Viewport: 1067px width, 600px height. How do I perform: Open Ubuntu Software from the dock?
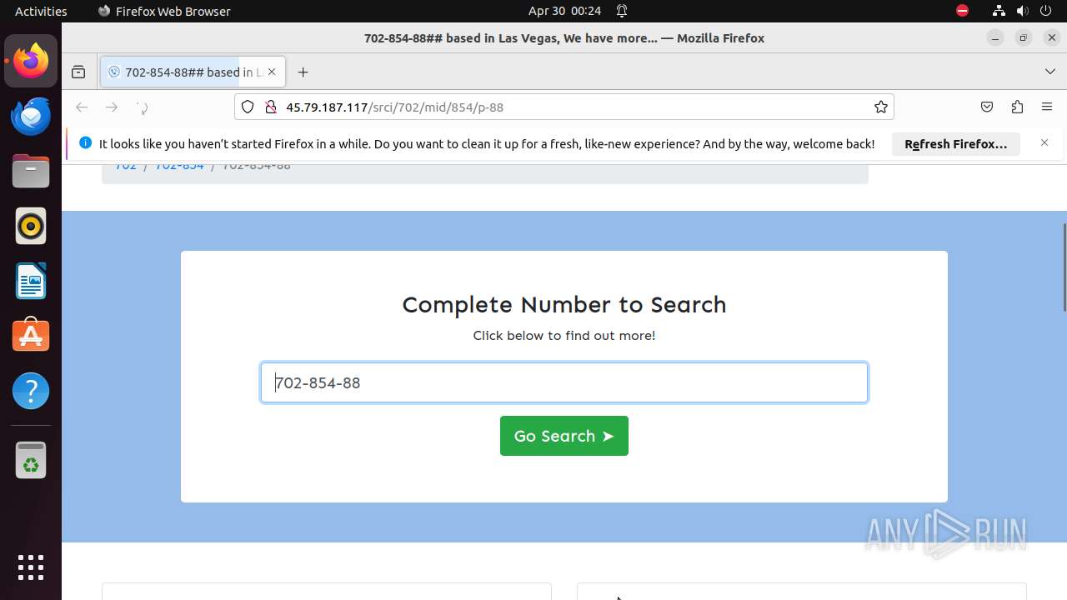[31, 336]
